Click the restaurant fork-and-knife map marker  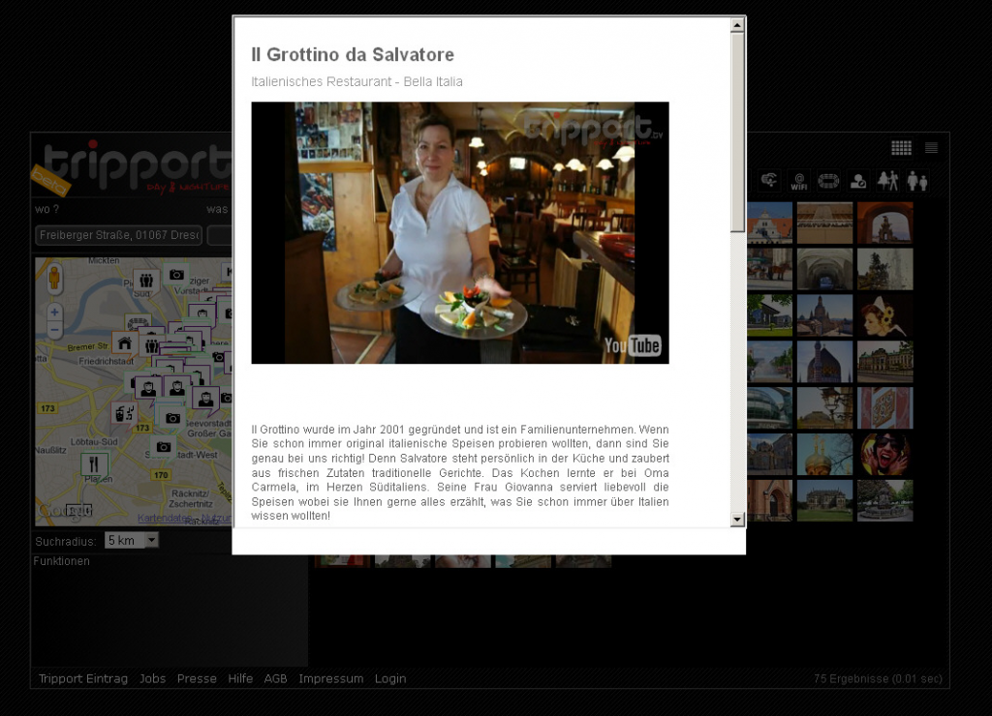pyautogui.click(x=95, y=464)
